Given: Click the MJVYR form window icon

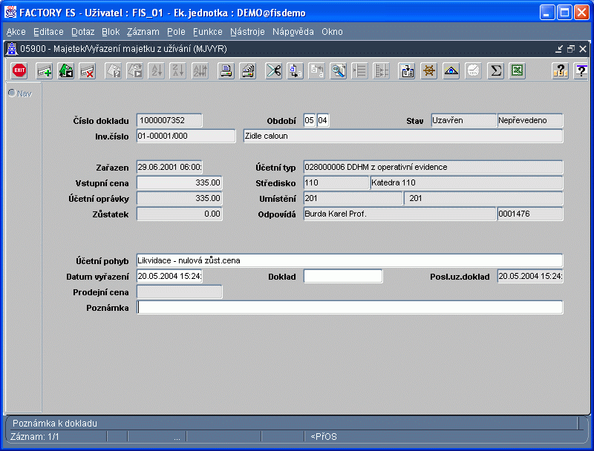Looking at the screenshot, I should point(12,49).
